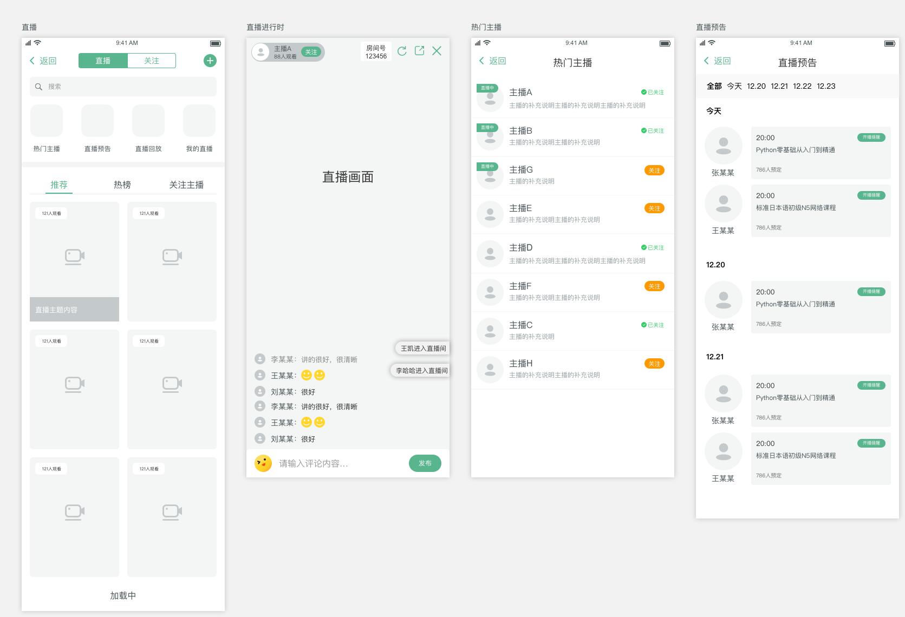Open the 热门主播 shortcut icon
Image resolution: width=905 pixels, height=617 pixels.
(47, 121)
